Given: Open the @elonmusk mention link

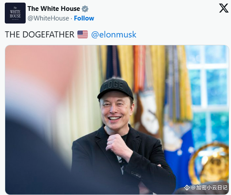Looking at the screenshot, I should (114, 34).
